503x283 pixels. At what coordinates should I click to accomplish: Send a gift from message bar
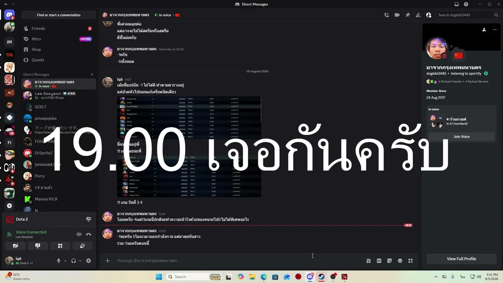[369, 261]
